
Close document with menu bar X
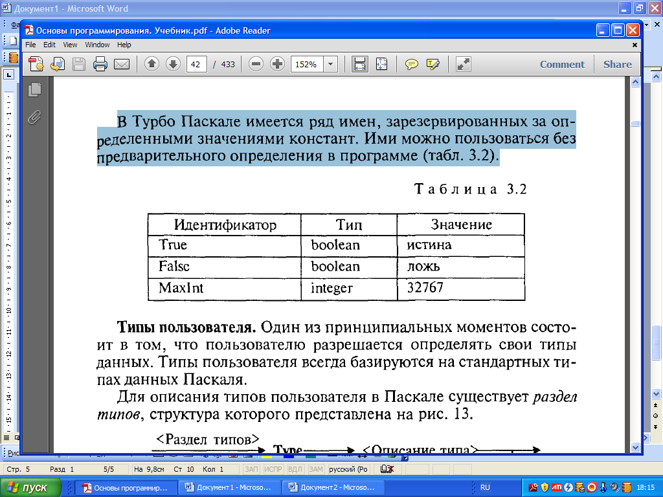click(x=635, y=45)
